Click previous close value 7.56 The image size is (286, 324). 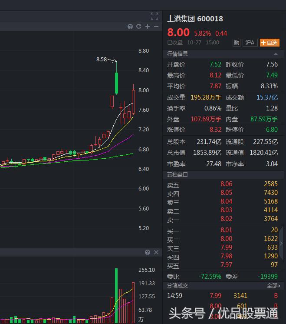coord(272,64)
